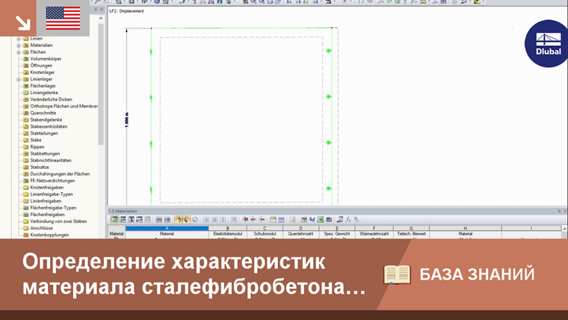Image resolution: width=568 pixels, height=320 pixels.
Task: Click the Excel export icon in Materialien toolbar
Action: point(321,220)
